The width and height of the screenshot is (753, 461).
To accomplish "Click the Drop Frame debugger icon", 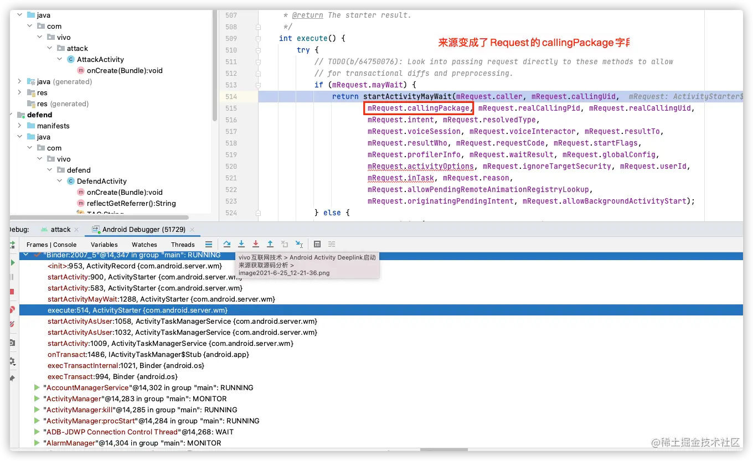I will coord(285,244).
